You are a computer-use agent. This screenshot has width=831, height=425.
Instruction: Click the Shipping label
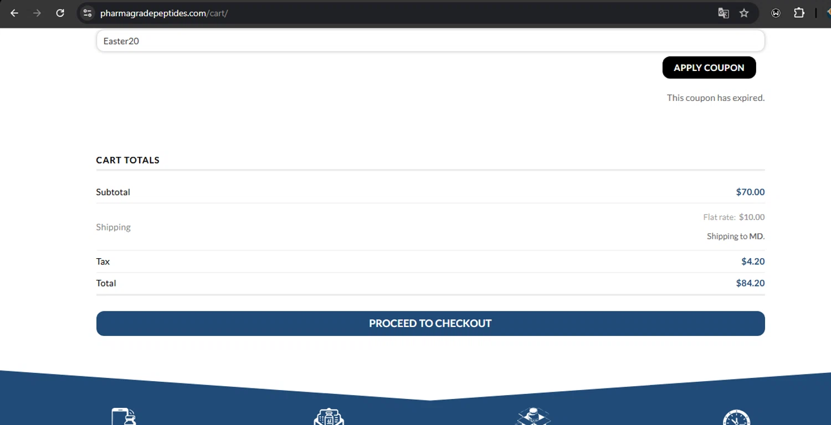[x=114, y=227]
